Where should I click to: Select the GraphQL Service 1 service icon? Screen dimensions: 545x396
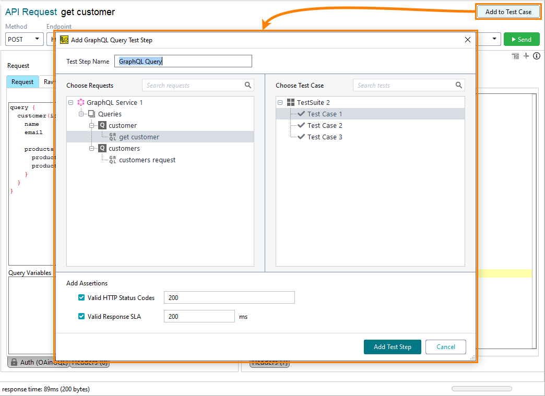click(x=81, y=102)
